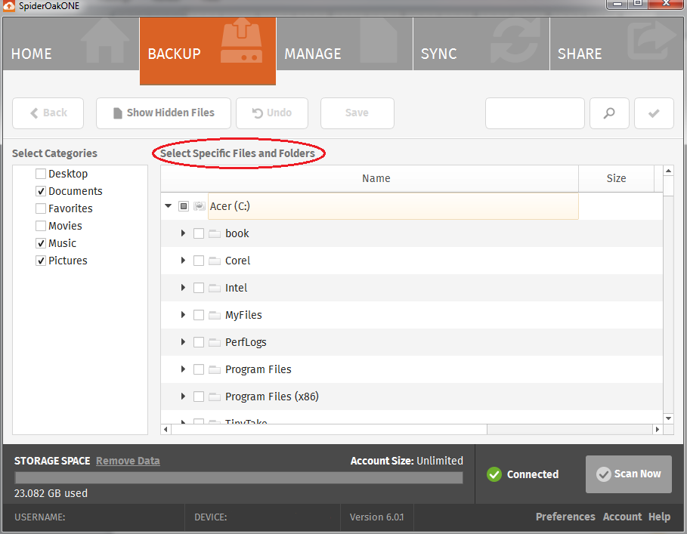The height and width of the screenshot is (534, 687).
Task: Click the Undo button
Action: point(272,113)
